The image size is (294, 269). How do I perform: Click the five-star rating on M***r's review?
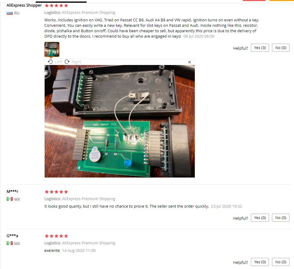click(56, 192)
